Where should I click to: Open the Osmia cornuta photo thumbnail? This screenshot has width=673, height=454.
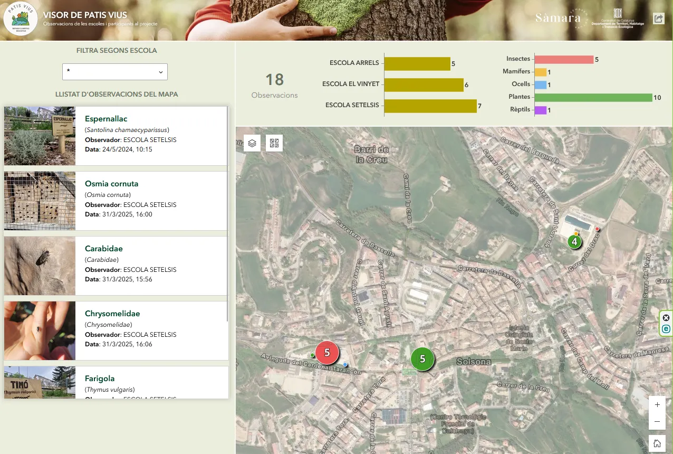(x=40, y=201)
